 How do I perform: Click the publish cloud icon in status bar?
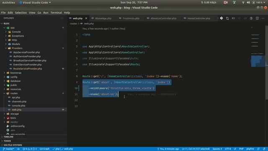(18, 149)
